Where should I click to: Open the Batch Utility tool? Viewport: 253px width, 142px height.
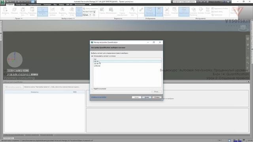point(217,11)
